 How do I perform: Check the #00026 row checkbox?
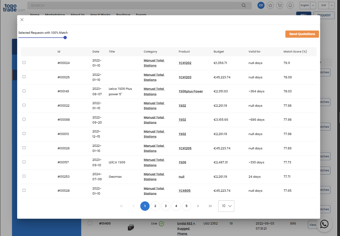tap(24, 148)
